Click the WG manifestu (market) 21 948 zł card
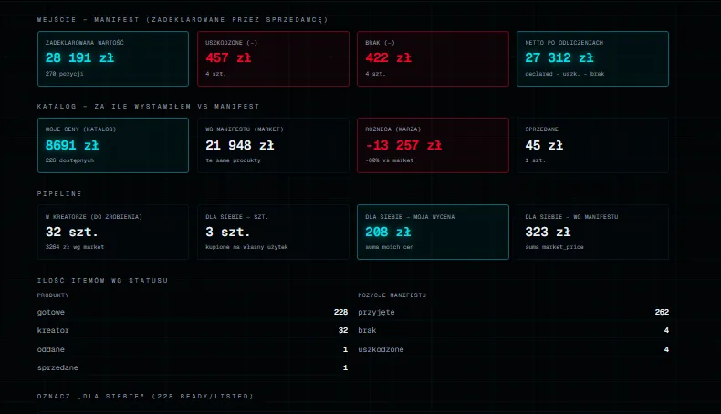 pyautogui.click(x=273, y=145)
